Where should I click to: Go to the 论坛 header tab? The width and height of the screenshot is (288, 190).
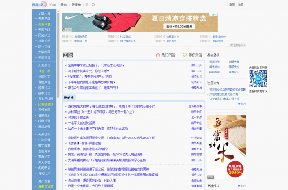[52, 5]
